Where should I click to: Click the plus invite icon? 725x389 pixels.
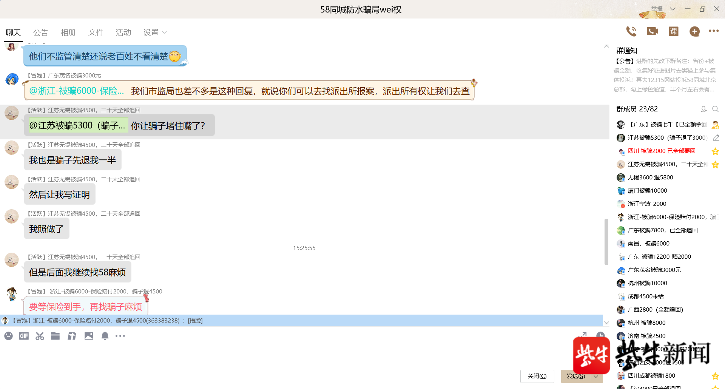pos(694,31)
